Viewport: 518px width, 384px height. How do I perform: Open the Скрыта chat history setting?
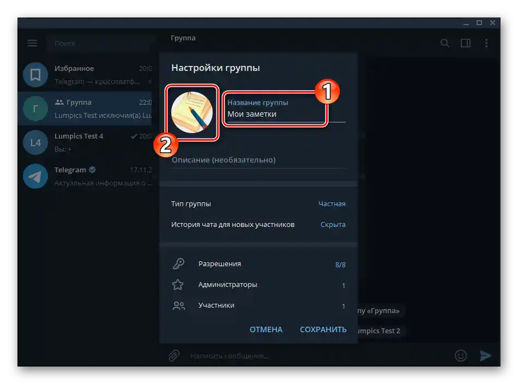click(x=333, y=224)
